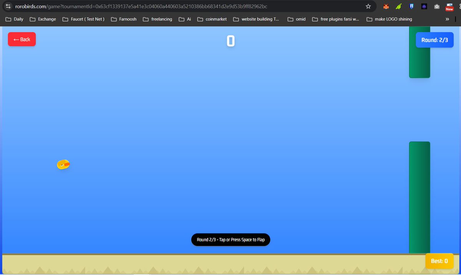
Task: Bookmark this page with the star icon
Action: click(x=368, y=6)
